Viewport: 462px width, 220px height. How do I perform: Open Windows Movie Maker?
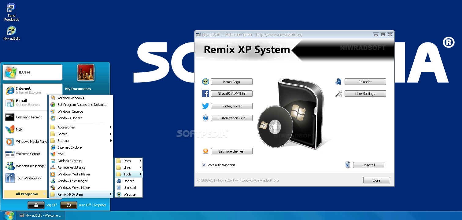(x=81, y=188)
